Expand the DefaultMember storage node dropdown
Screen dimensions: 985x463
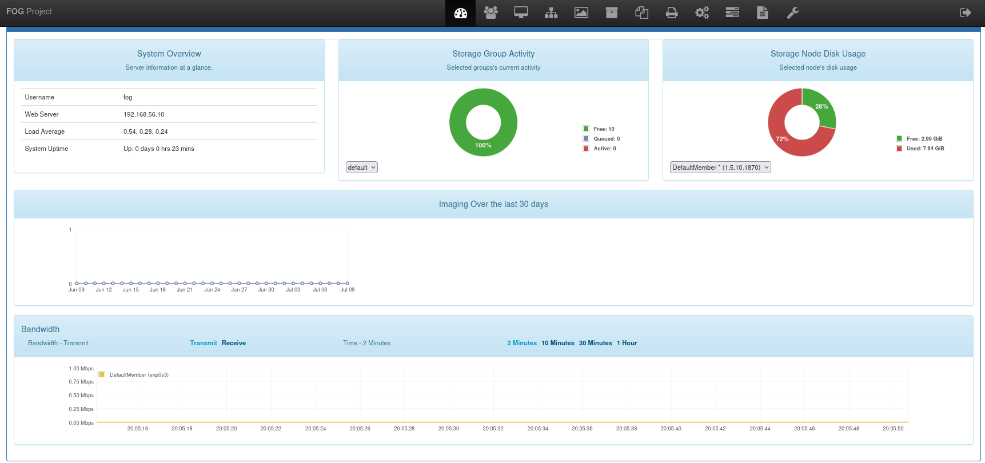pos(720,167)
